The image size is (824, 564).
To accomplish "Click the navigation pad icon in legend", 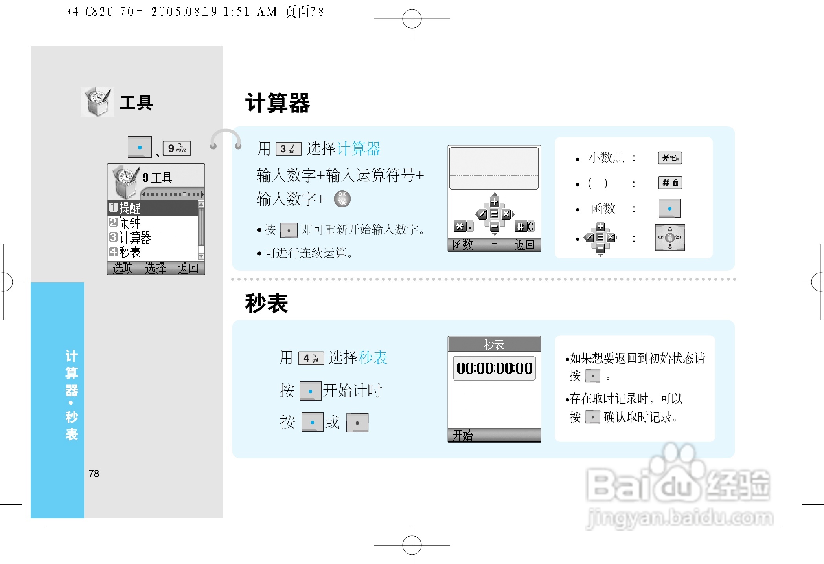I will (x=669, y=237).
